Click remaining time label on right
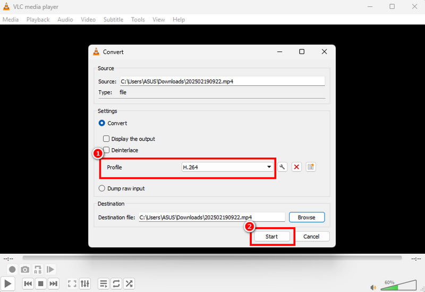The height and width of the screenshot is (292, 425). 416,259
